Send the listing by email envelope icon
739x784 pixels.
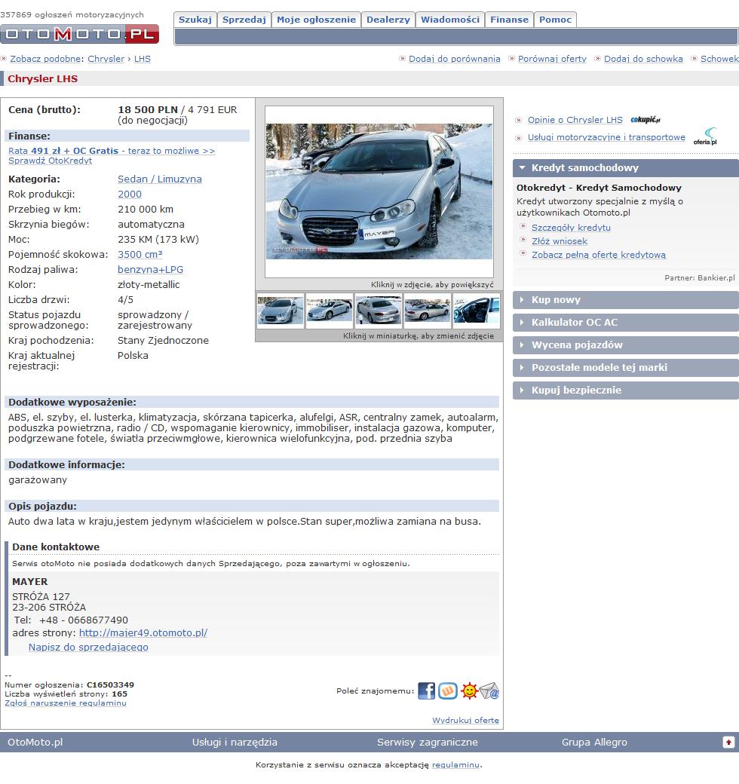pos(489,691)
